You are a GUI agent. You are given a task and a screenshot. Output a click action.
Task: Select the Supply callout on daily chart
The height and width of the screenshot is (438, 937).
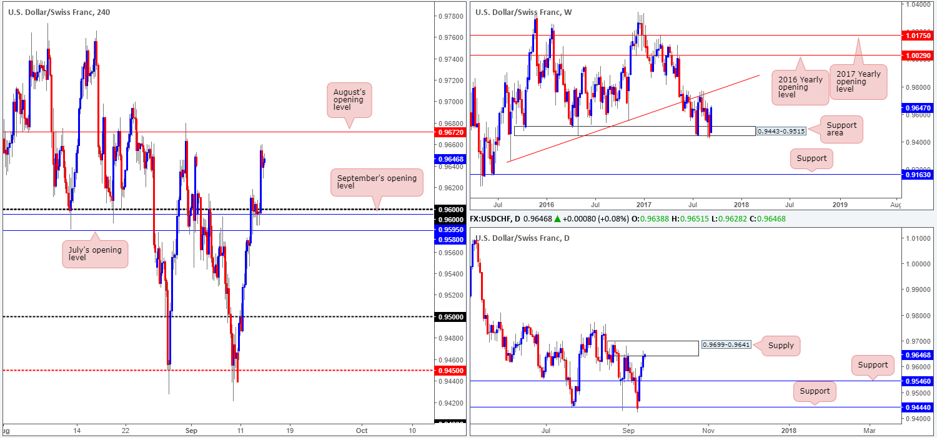coord(781,346)
